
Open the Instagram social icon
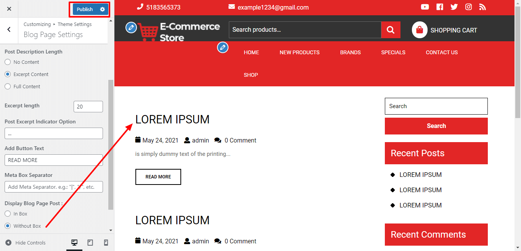(468, 7)
